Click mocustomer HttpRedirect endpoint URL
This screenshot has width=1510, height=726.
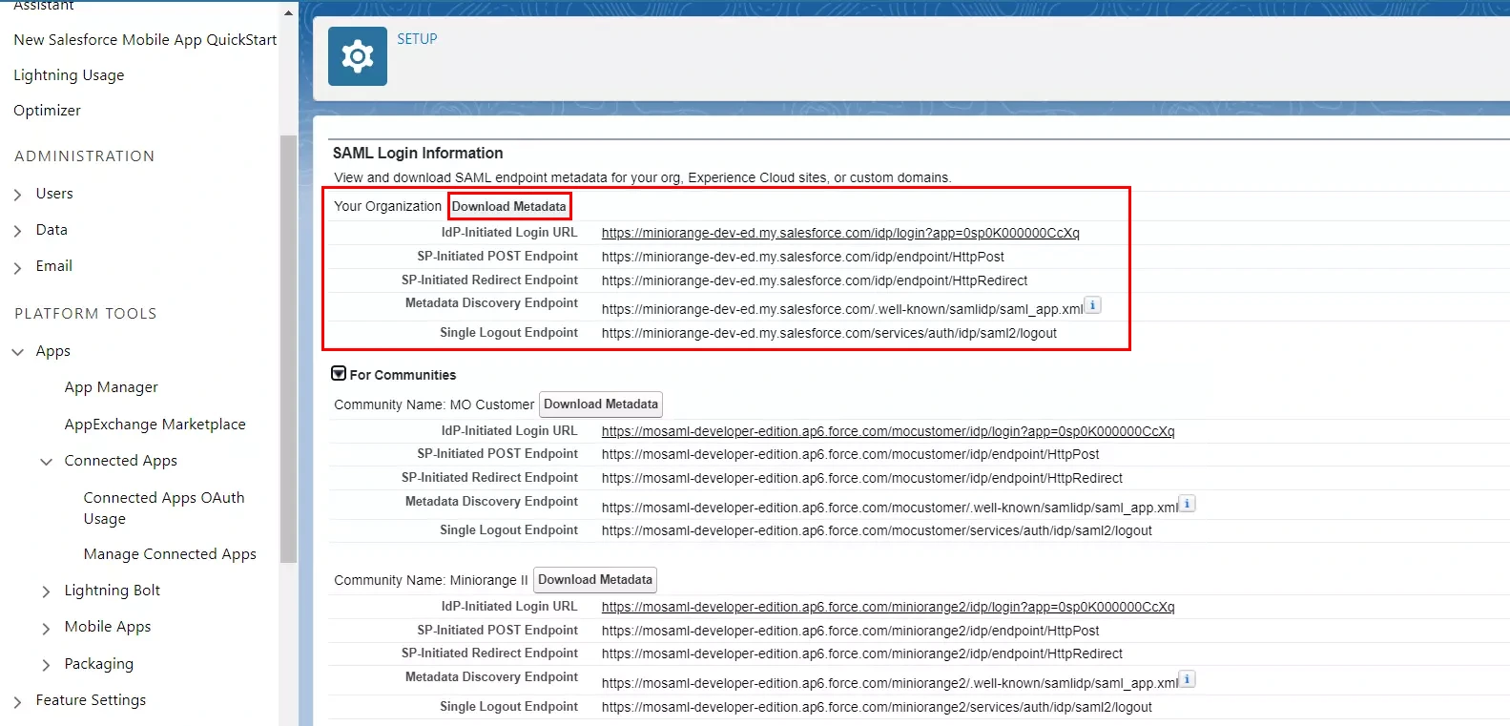click(862, 478)
